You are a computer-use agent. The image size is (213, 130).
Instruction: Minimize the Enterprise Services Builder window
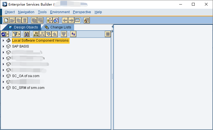coord(181,4)
